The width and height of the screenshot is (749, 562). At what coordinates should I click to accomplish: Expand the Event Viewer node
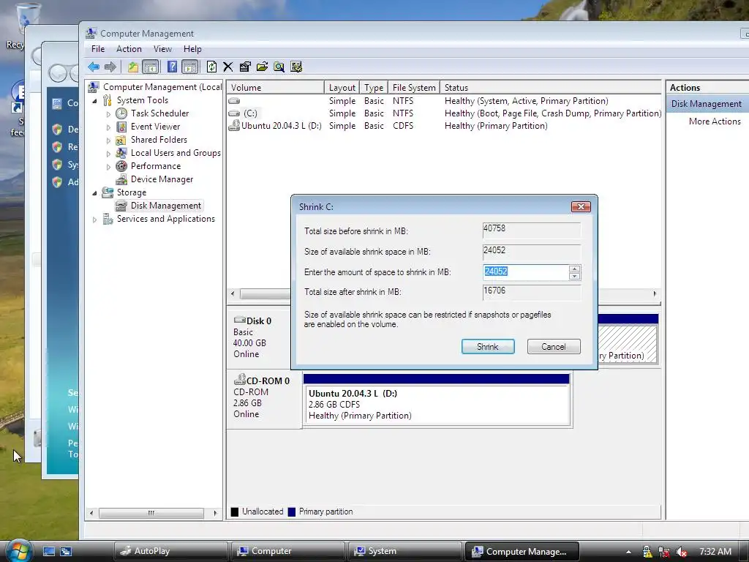(108, 127)
